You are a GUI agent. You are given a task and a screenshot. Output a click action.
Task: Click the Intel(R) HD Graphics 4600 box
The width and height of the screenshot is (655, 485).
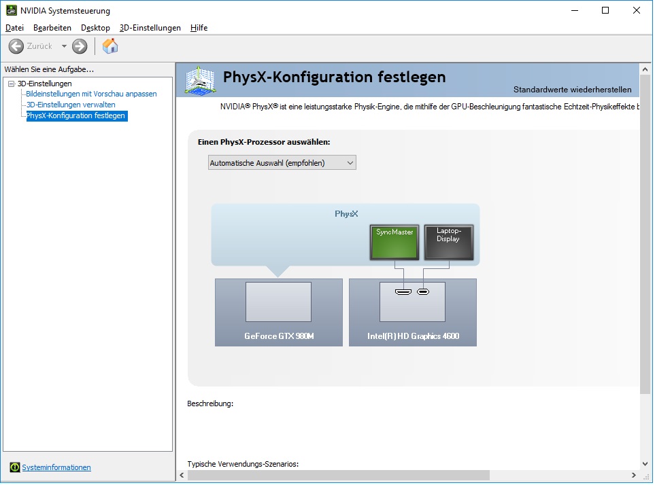point(413,312)
